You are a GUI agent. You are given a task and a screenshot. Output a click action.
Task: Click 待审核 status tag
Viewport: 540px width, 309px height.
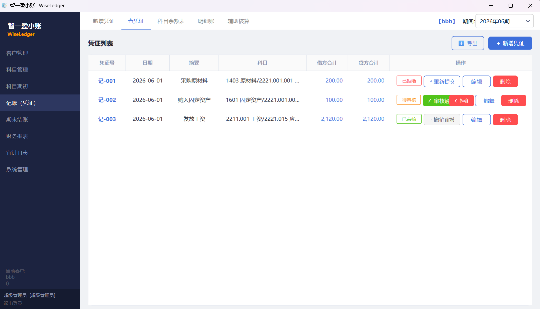coord(409,100)
